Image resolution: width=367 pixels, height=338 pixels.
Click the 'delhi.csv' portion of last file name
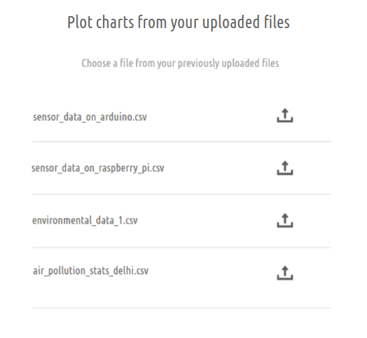click(x=131, y=270)
